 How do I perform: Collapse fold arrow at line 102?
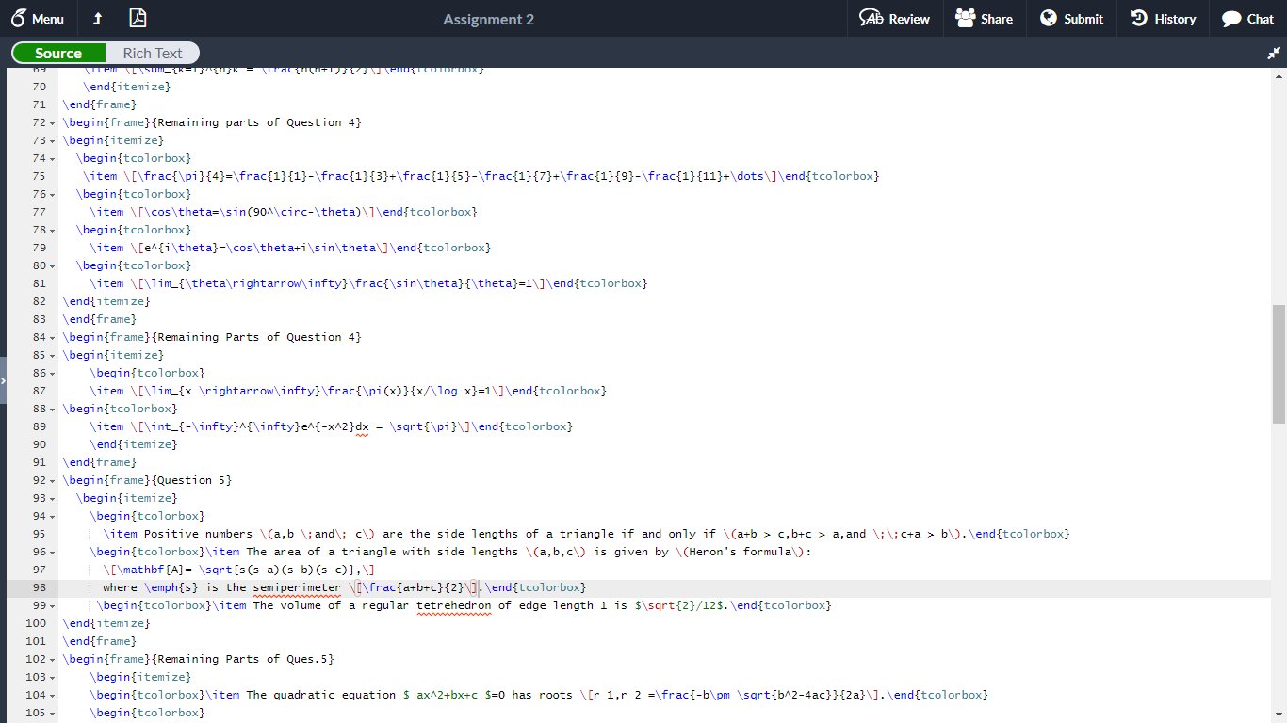coord(52,659)
